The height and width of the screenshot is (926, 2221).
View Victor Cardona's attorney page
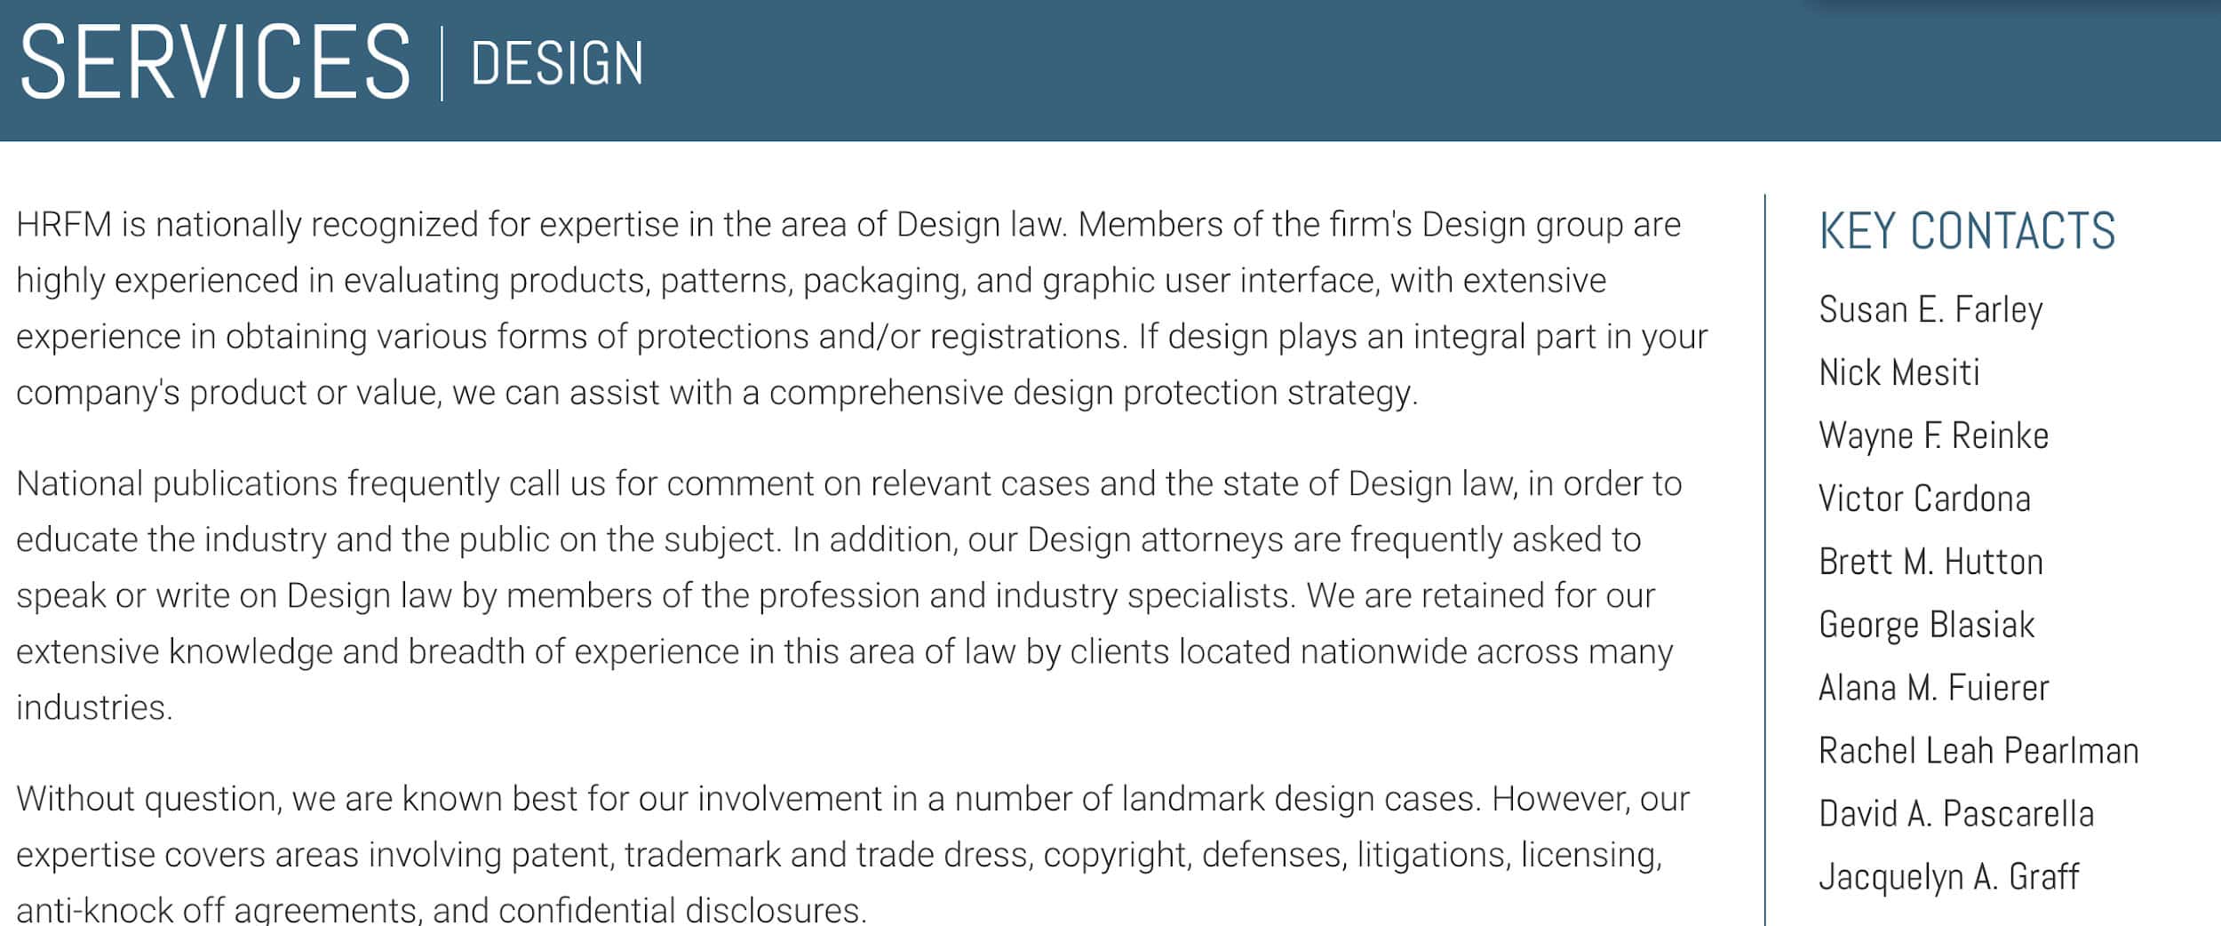click(1924, 499)
